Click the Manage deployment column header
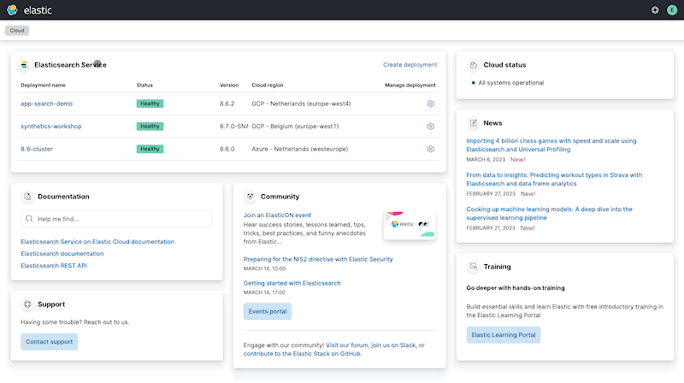Screen dimensions: 684x383 [410, 85]
